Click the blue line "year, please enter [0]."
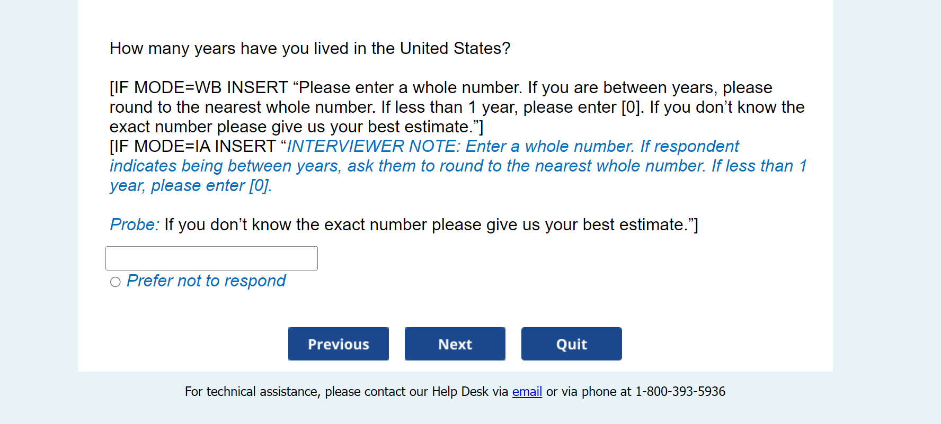This screenshot has width=941, height=424. (191, 185)
